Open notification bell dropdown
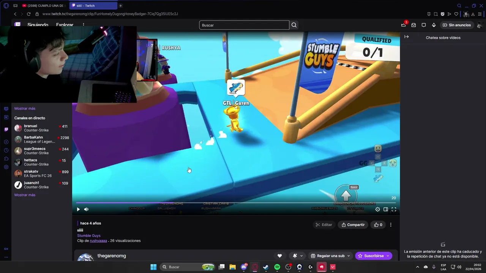The width and height of the screenshot is (486, 273). (x=298, y=256)
